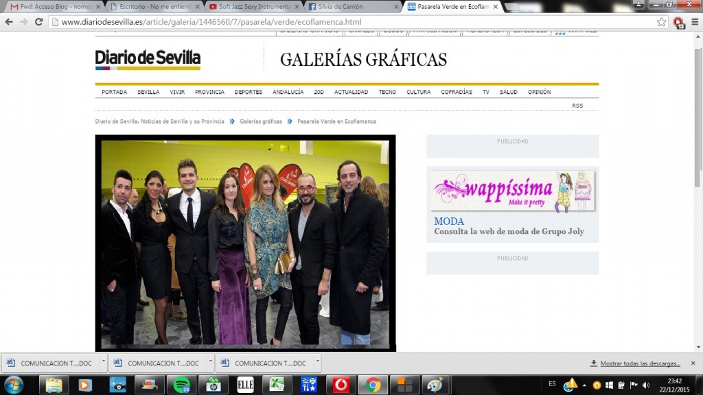Image resolution: width=703 pixels, height=395 pixels.
Task: Open the OPINIÓN section
Action: tap(540, 92)
